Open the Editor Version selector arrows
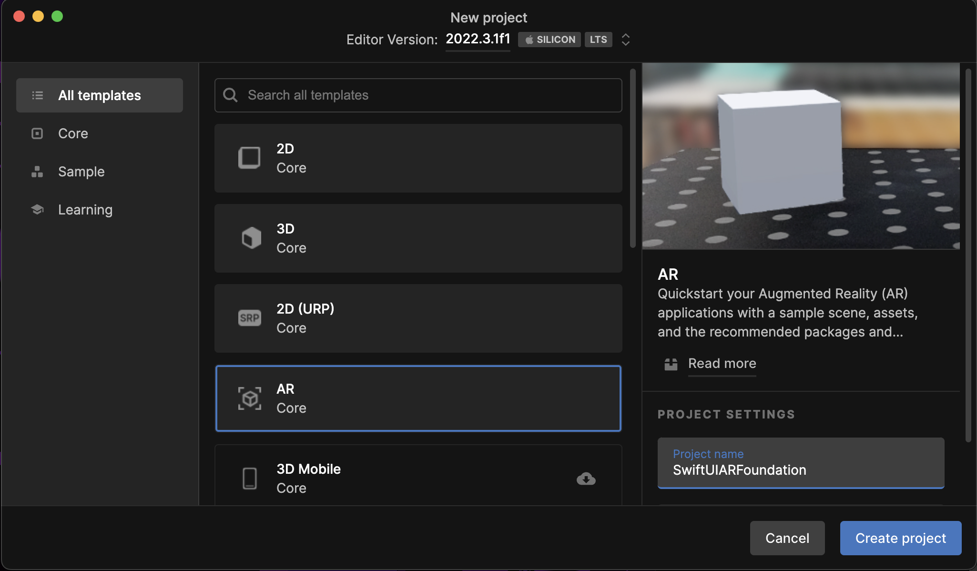This screenshot has height=571, width=977. tap(625, 40)
